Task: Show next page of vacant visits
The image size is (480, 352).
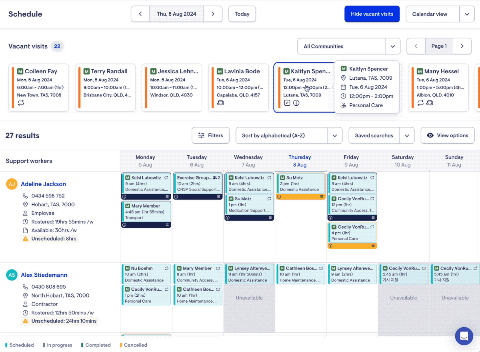Action: 462,46
